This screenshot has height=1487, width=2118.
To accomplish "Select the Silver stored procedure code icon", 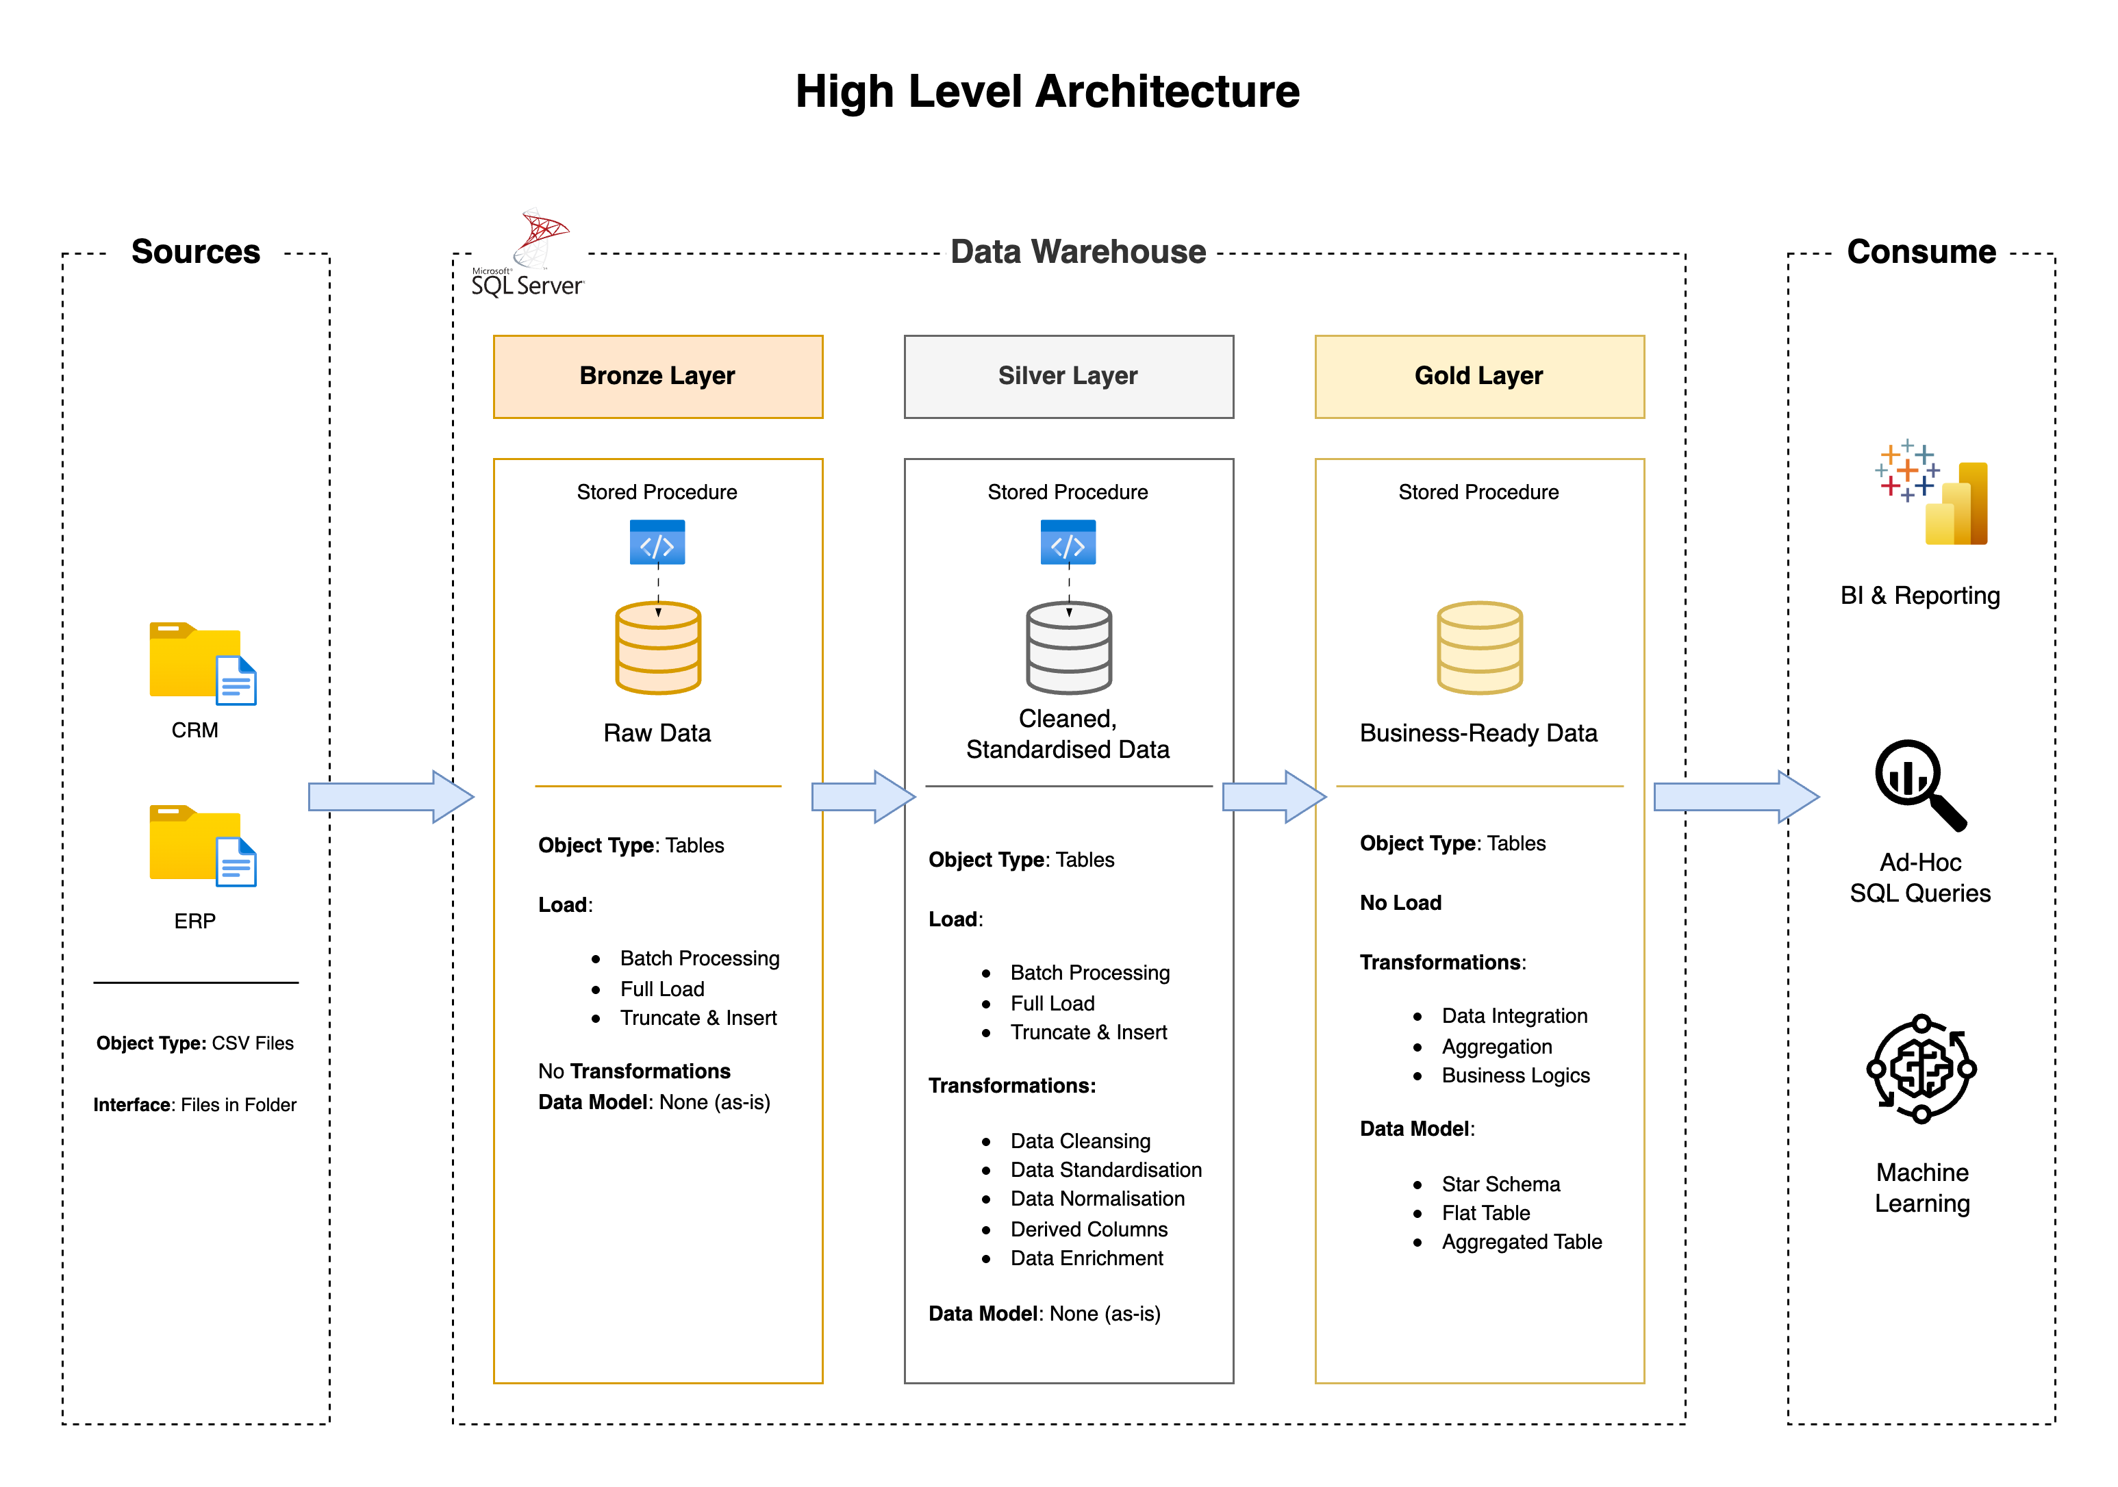I will pyautogui.click(x=1068, y=542).
